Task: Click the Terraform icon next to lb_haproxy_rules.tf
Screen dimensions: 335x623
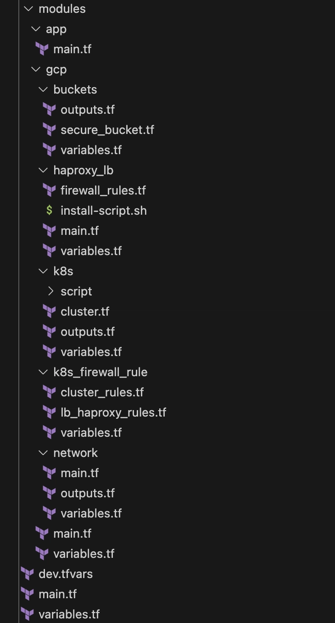Action: coord(49,412)
